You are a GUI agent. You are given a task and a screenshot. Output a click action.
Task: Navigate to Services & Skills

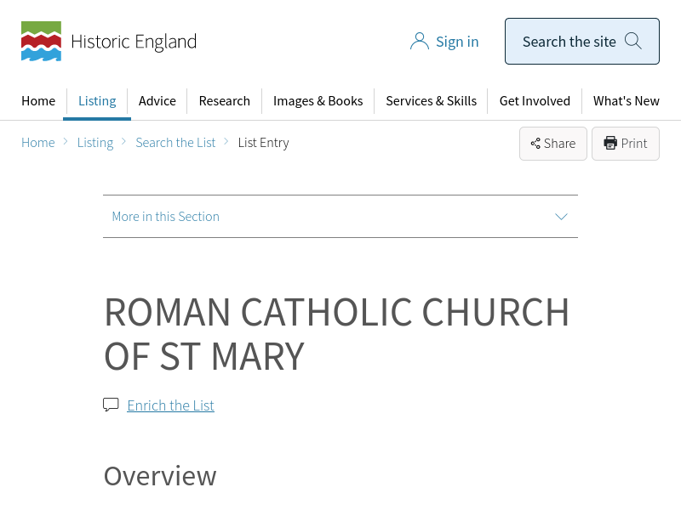pyautogui.click(x=431, y=101)
